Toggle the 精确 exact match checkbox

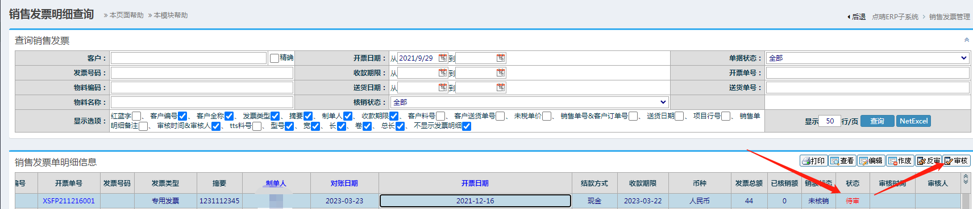pos(275,58)
